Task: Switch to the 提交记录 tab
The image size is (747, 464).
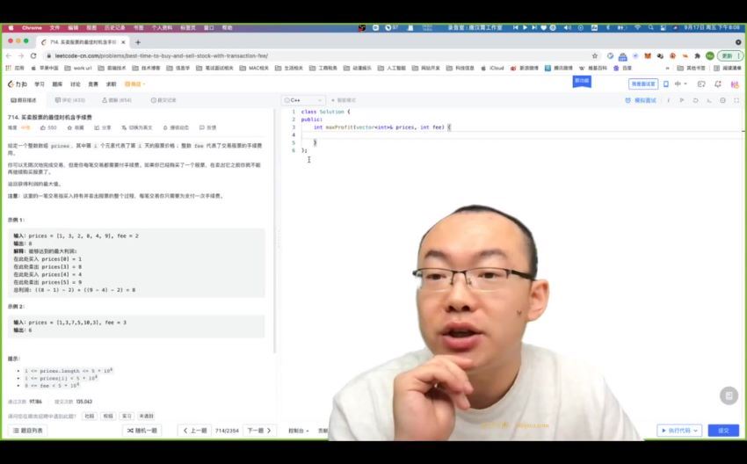Action: pos(163,100)
